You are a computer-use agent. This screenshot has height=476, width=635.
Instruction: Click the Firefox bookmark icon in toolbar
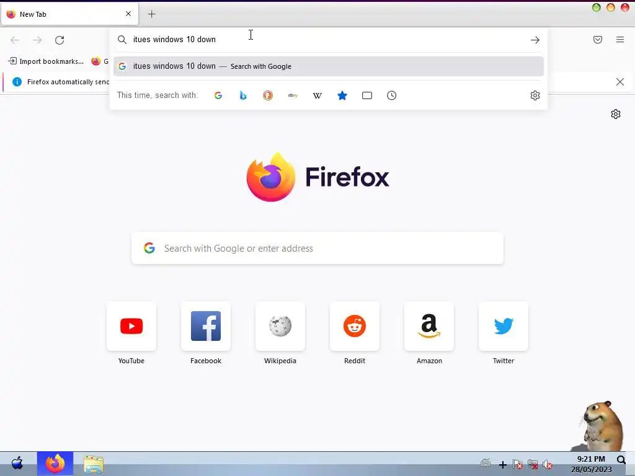96,61
